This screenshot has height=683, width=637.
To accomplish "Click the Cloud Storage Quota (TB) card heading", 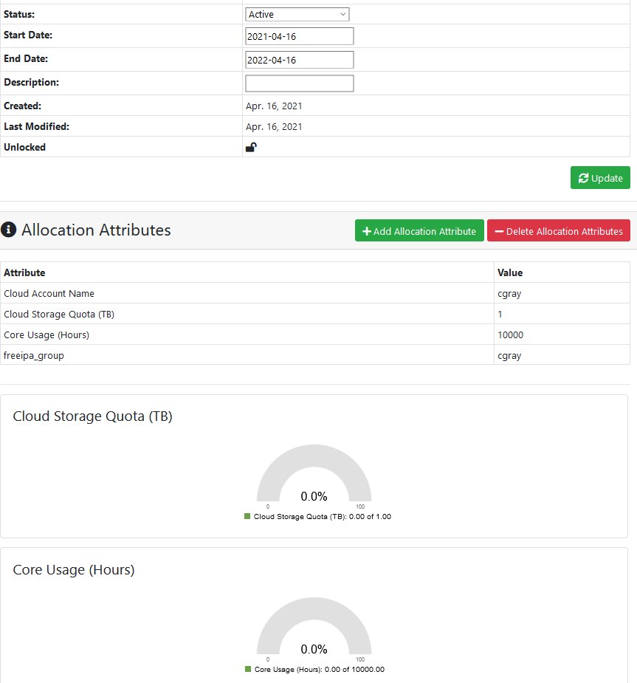I will click(93, 416).
